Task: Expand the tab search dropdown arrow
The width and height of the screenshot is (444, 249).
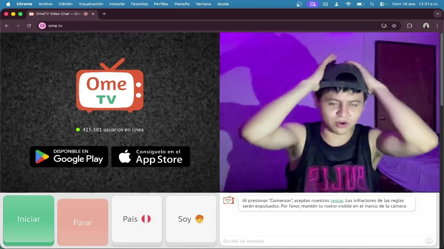Action: pos(438,14)
